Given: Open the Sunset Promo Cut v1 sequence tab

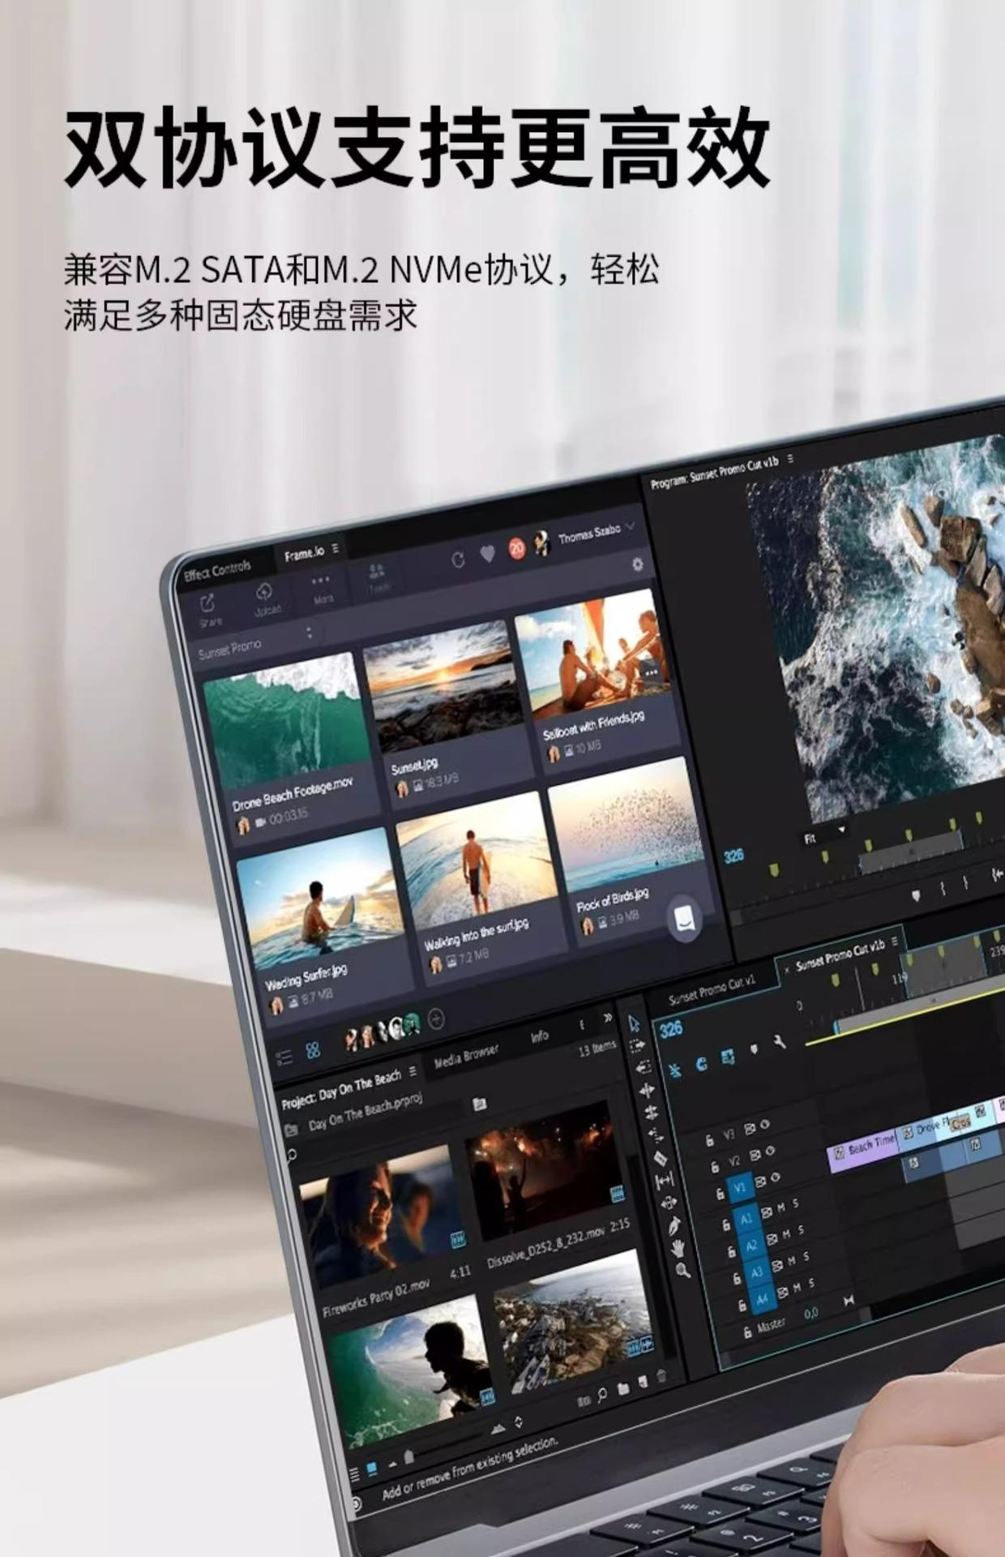Looking at the screenshot, I should point(712,991).
